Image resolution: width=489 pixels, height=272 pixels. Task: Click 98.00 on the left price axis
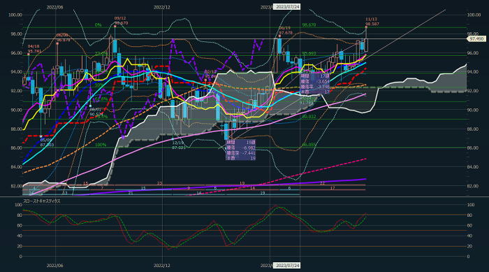[x=16, y=34]
